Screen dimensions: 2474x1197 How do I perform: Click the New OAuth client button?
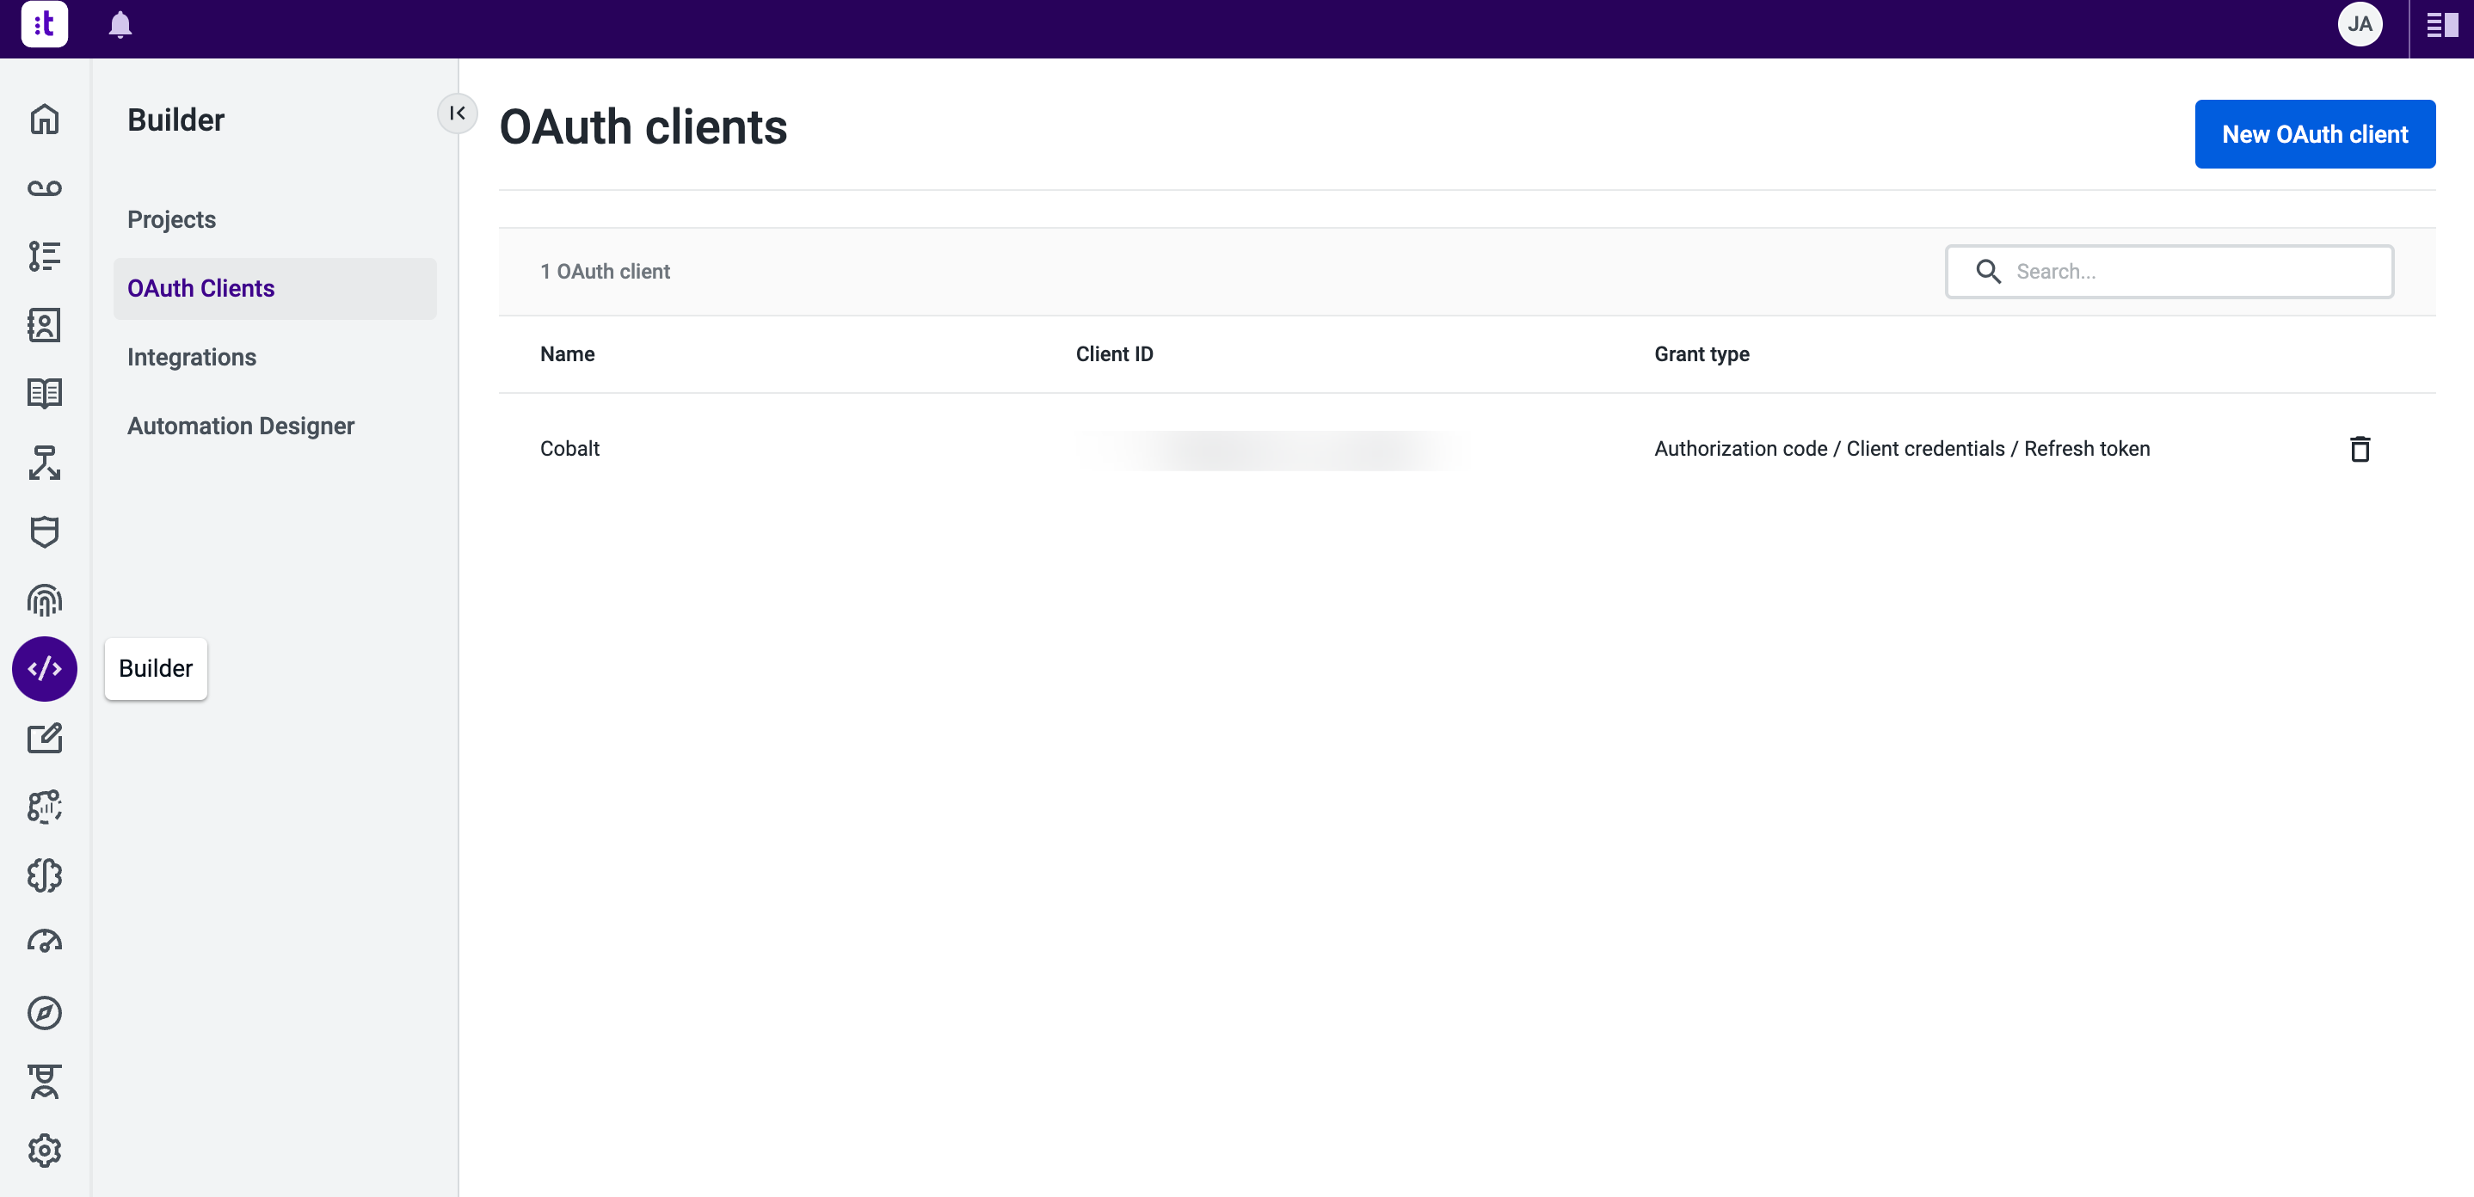pyautogui.click(x=2315, y=133)
